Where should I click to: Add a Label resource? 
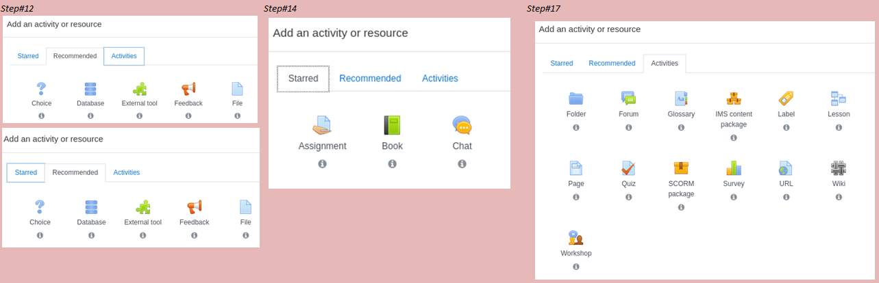(x=786, y=98)
